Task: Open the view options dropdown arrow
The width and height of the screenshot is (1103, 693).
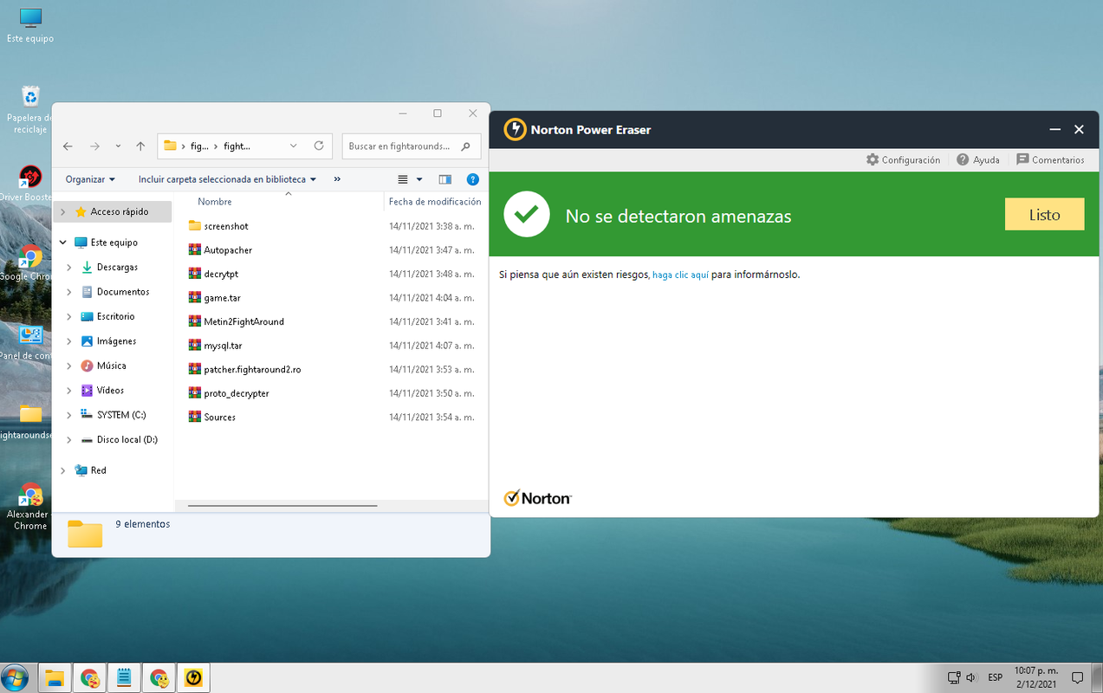Action: tap(419, 179)
